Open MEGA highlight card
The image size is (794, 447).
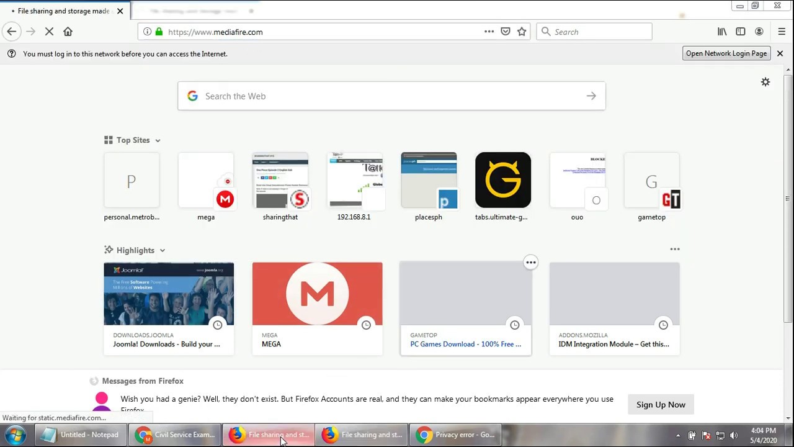pyautogui.click(x=318, y=309)
